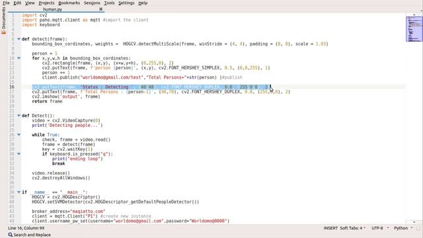Screen dimensions: 423x238
Task: Open the Help menu
Action: click(143, 3)
